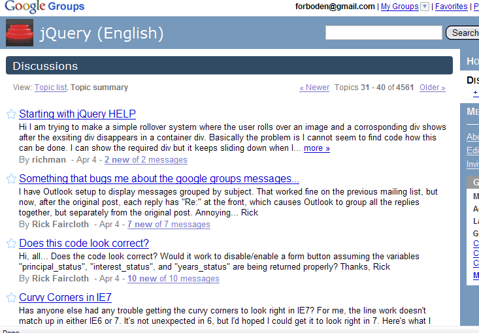Open the Google Groups logo link
Screen dimensions: 479x333
point(44,7)
